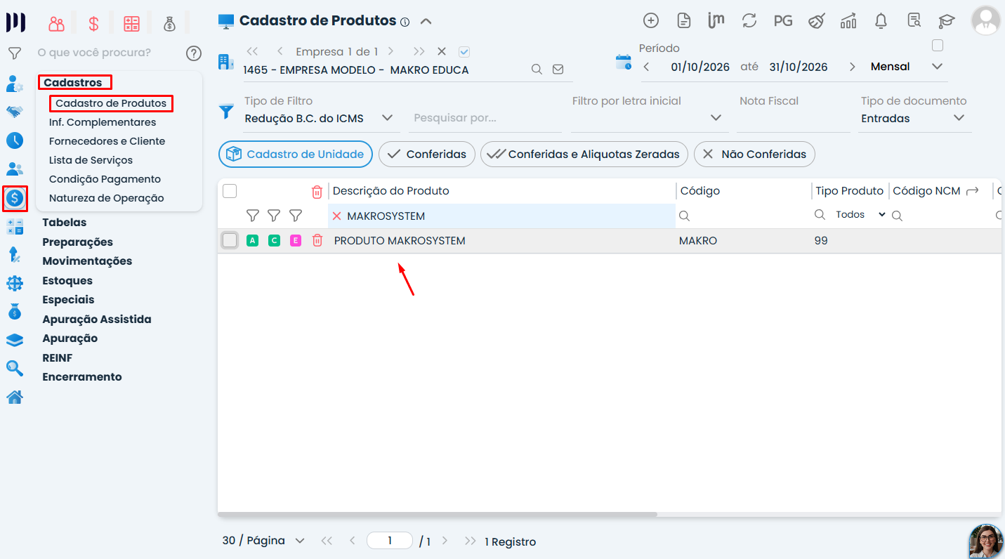Screen dimensions: 1005x559
Task: Collapse the Cadastro de Produtos title chevron
Action: click(x=426, y=22)
